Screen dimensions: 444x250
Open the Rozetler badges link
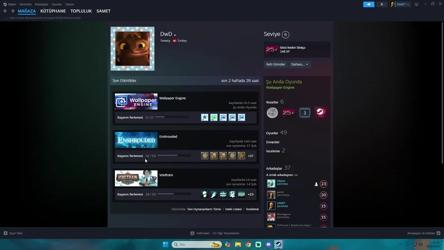coord(272,102)
